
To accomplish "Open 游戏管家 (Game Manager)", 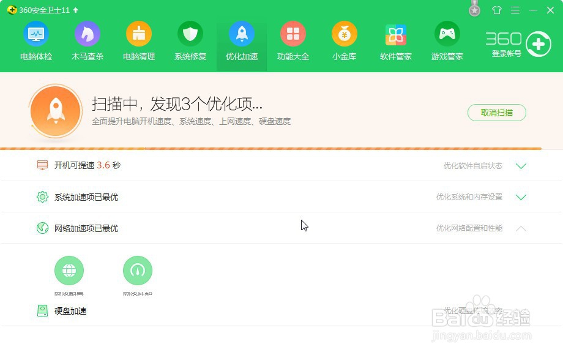I will (x=447, y=41).
